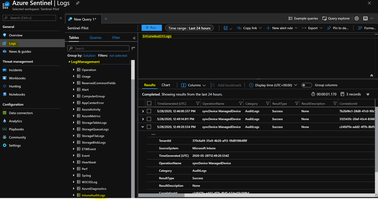Check the 12:49:20.534 PM row checkbox
This screenshot has height=199, width=378.
[x=149, y=127]
